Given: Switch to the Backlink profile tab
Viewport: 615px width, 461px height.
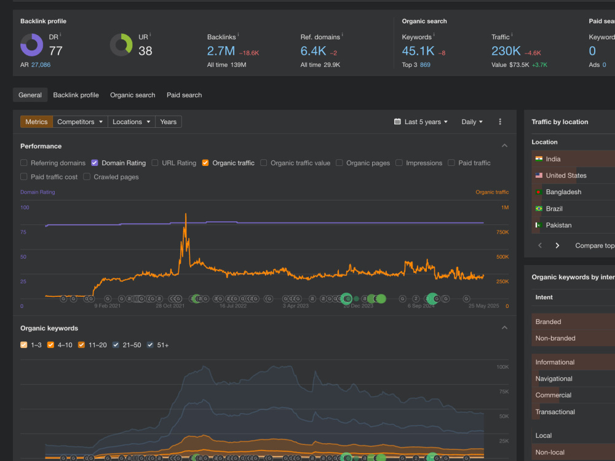Looking at the screenshot, I should [76, 95].
